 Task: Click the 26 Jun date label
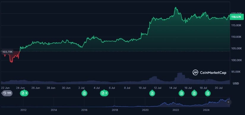point(36,88)
